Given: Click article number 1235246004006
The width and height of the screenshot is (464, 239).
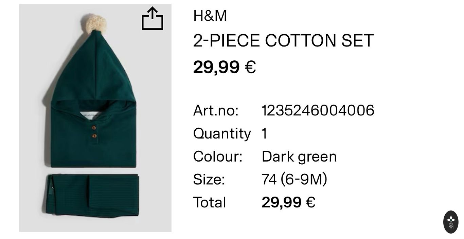Looking at the screenshot, I should point(318,111).
